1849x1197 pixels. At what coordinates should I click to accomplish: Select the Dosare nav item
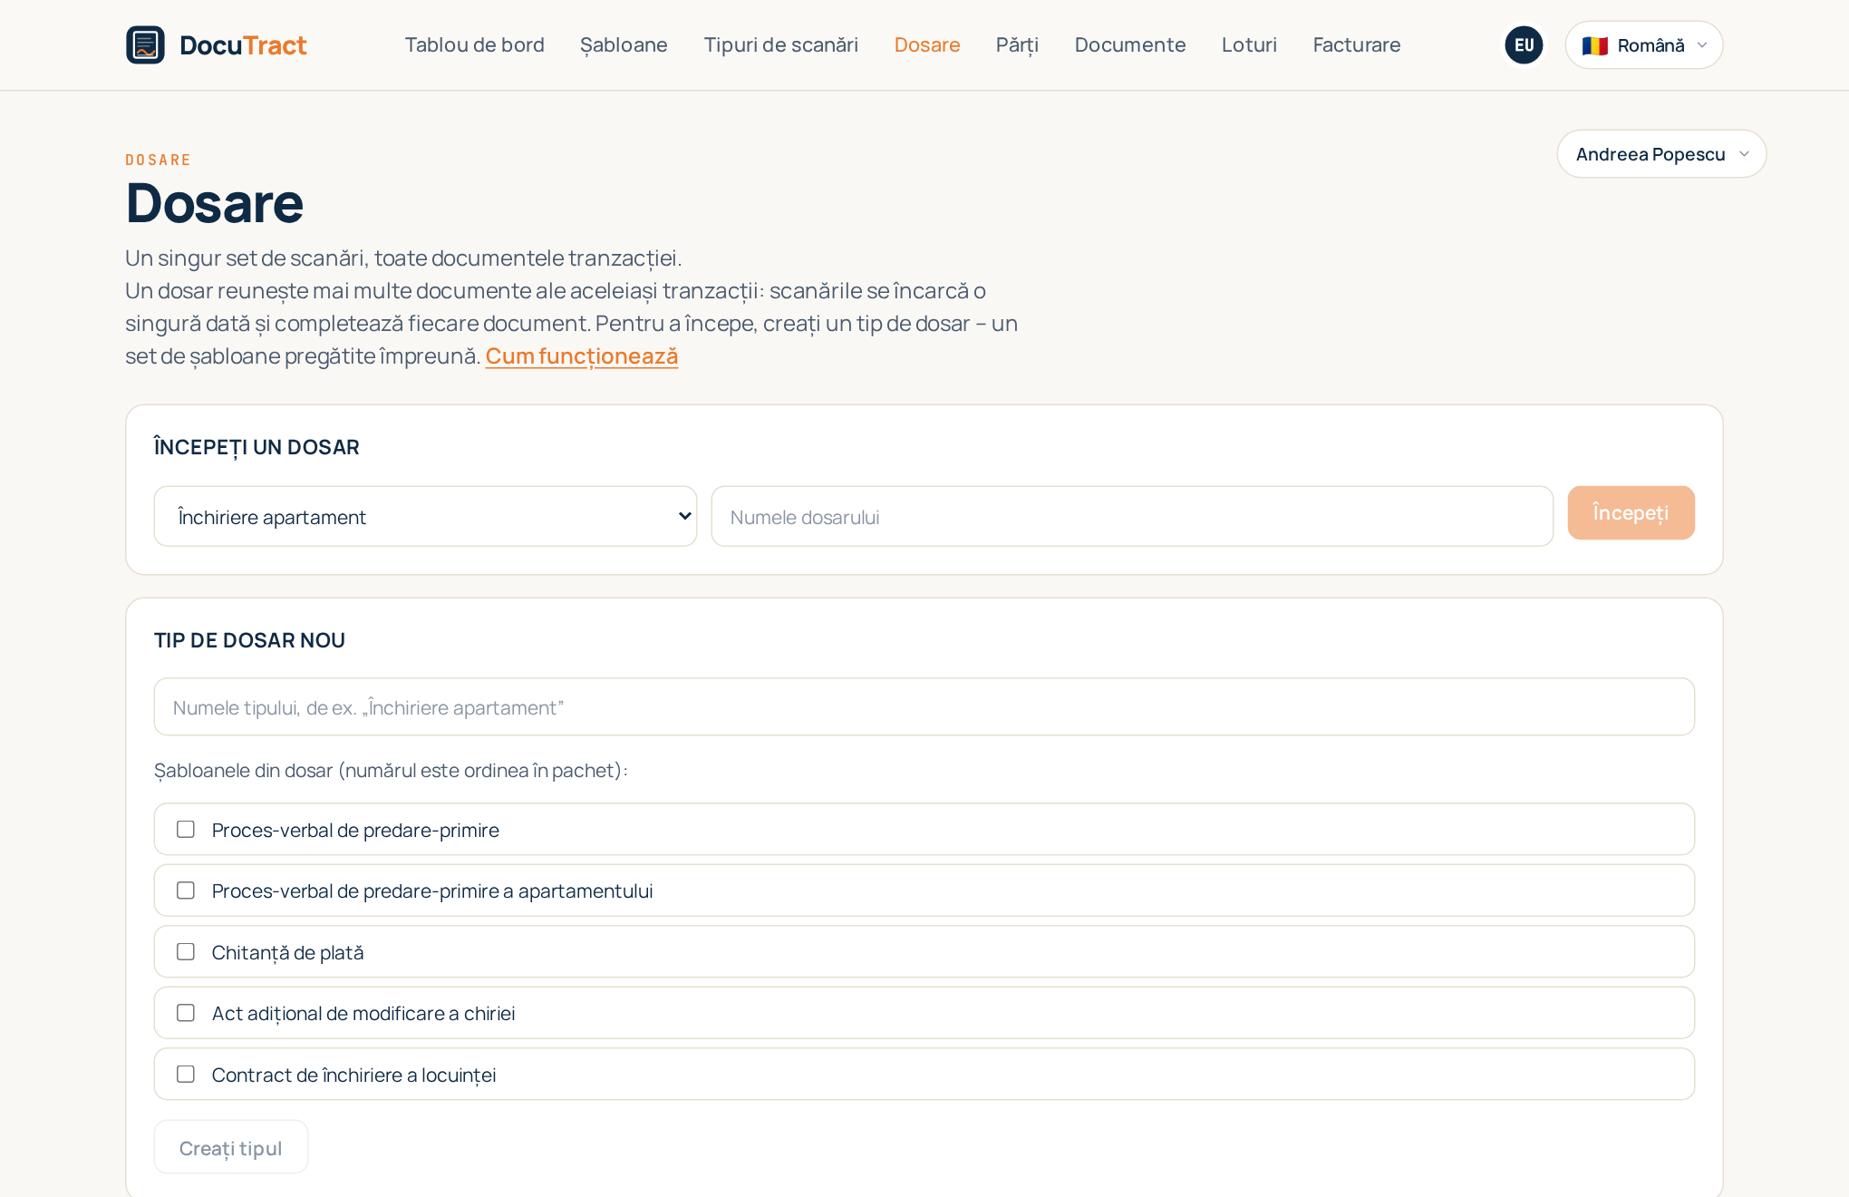(926, 44)
